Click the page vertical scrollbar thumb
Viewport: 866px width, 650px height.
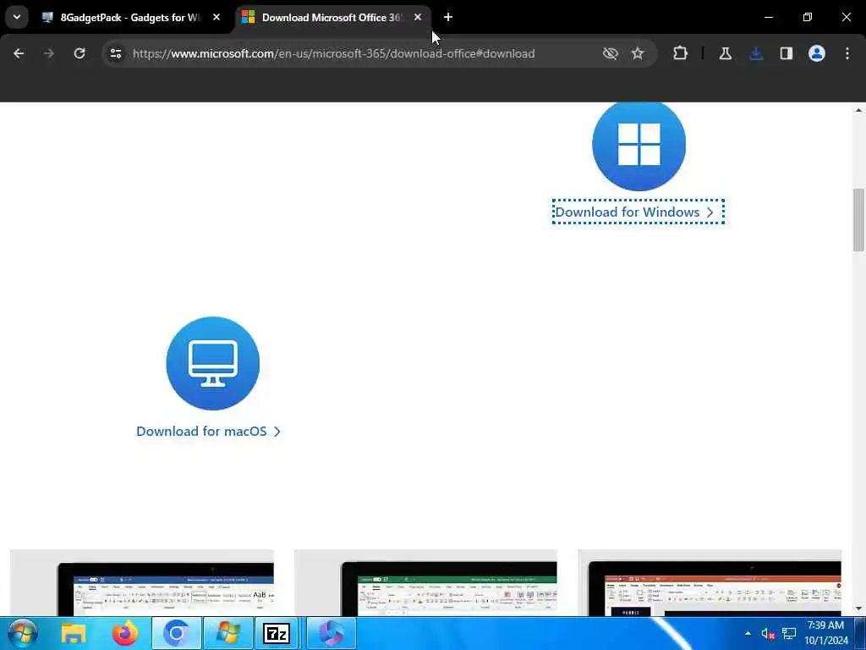(x=858, y=220)
